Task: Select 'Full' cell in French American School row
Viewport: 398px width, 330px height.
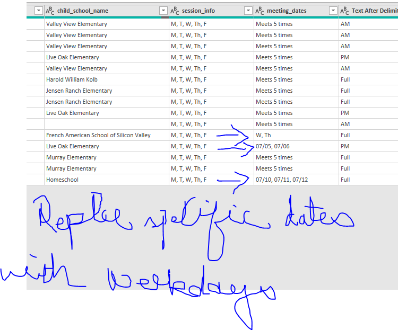Action: [x=368, y=136]
